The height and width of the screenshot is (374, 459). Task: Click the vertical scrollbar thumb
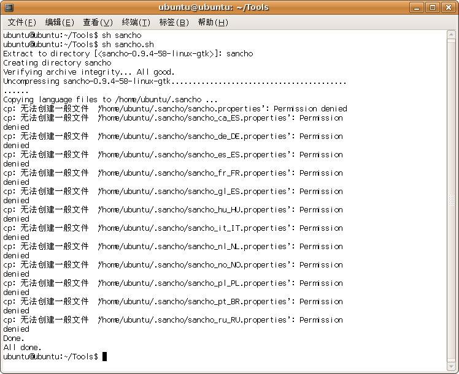click(x=451, y=200)
